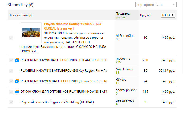Open the RUB currency dropdown
The image size is (183, 115).
[168, 15]
